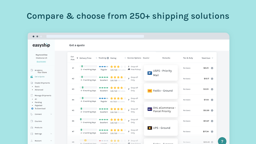Click the Remarks column header
Image resolution: width=256 pixels, height=144 pixels.
(x=166, y=58)
